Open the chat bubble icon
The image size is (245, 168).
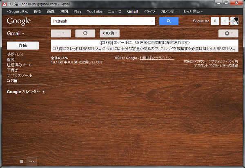point(21,161)
